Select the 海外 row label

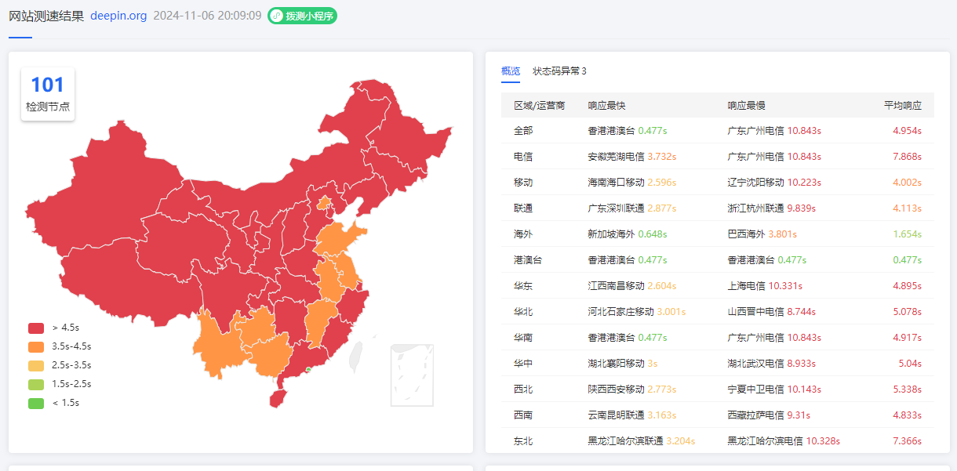click(523, 234)
